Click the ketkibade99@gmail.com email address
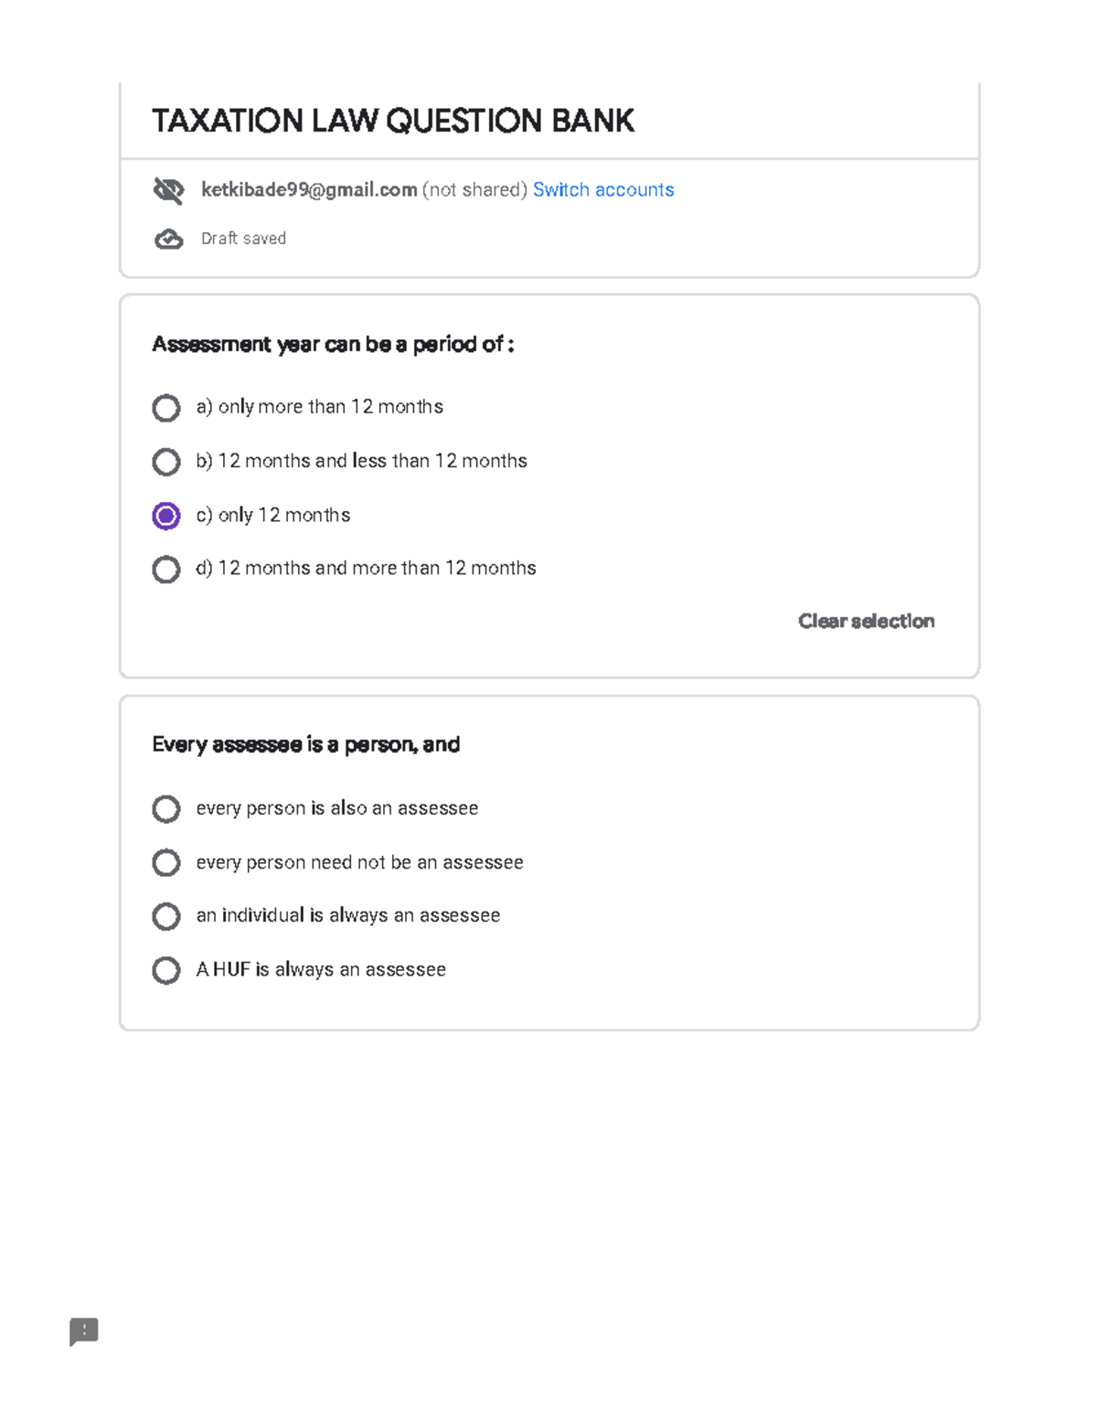Image resolution: width=1097 pixels, height=1420 pixels. tap(309, 190)
